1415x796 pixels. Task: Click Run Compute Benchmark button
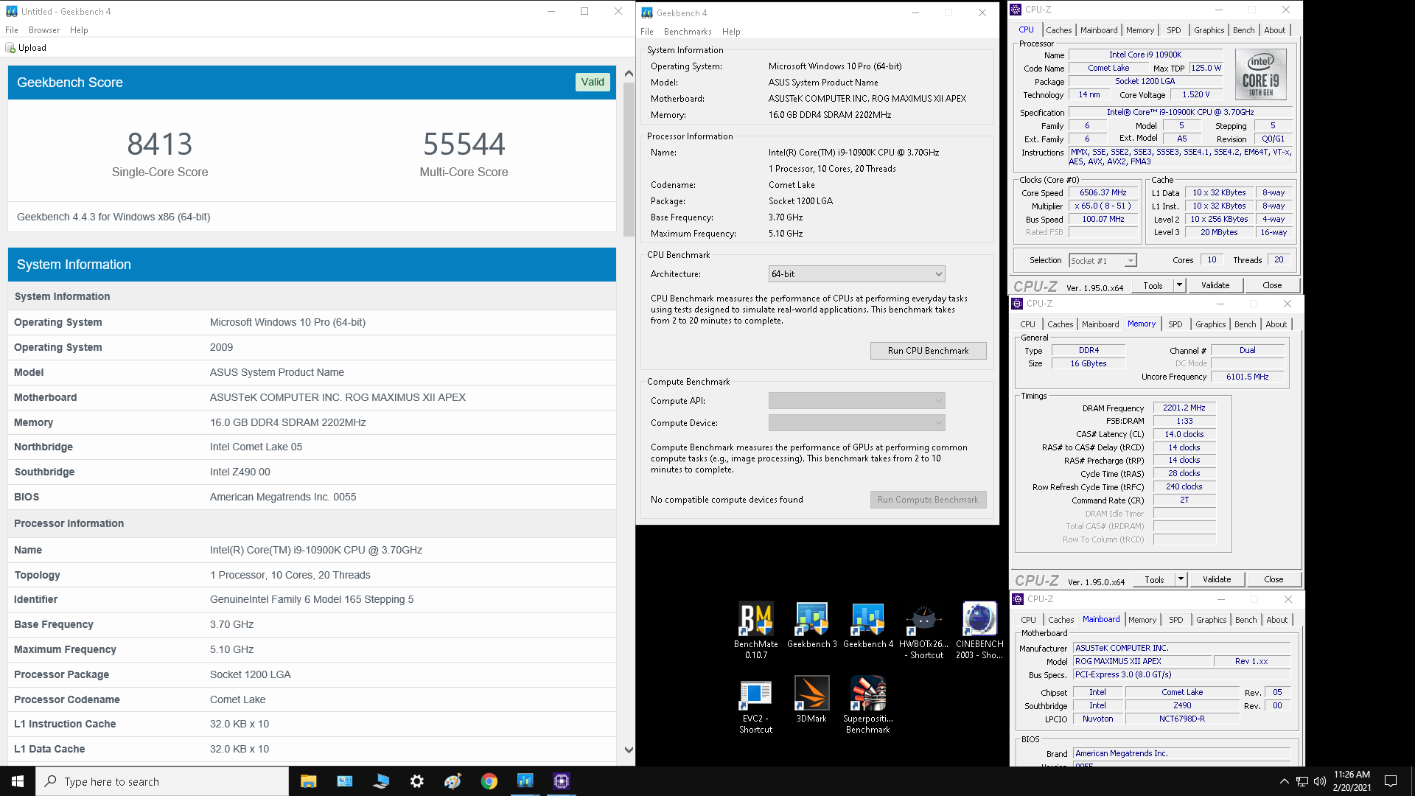coord(928,500)
